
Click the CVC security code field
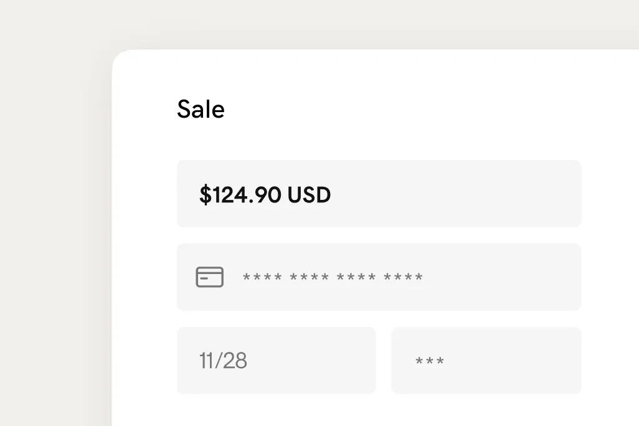[x=486, y=360]
